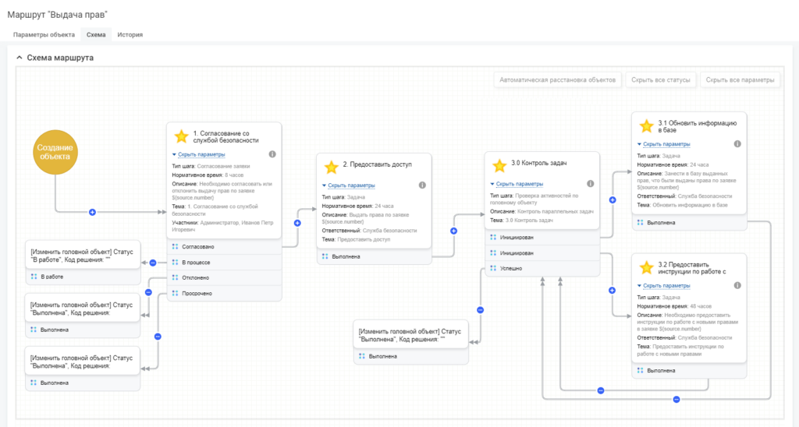Click Автоматическая расстановка объектов button
The width and height of the screenshot is (799, 427).
click(557, 80)
